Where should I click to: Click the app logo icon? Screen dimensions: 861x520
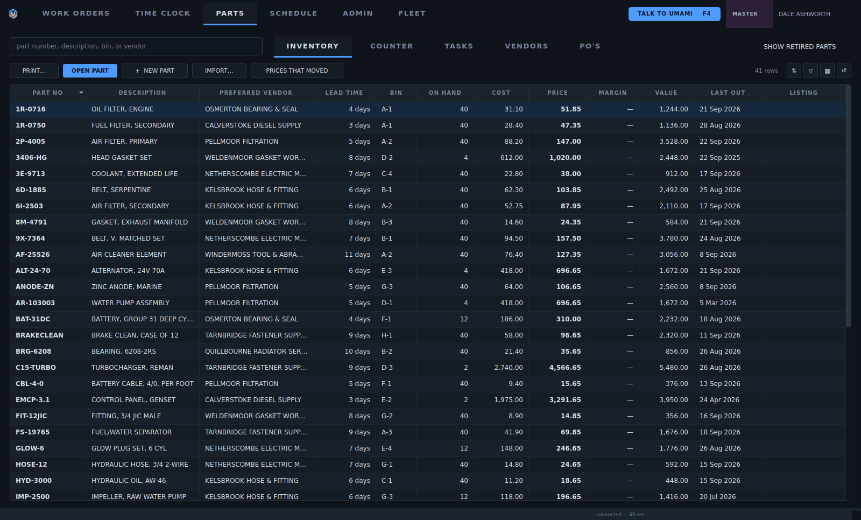click(13, 13)
